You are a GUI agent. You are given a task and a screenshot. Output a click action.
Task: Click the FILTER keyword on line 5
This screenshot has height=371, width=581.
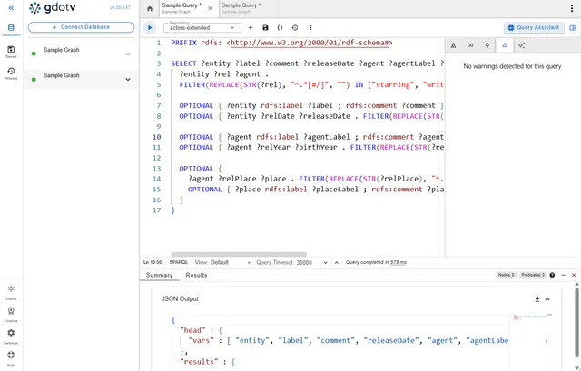click(x=192, y=84)
